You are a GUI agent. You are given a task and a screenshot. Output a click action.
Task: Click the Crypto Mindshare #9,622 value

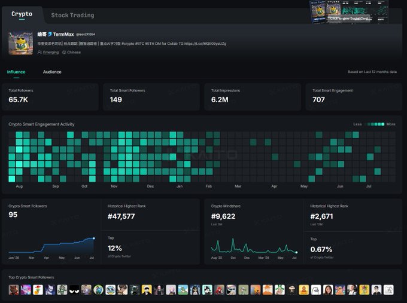[x=223, y=216]
